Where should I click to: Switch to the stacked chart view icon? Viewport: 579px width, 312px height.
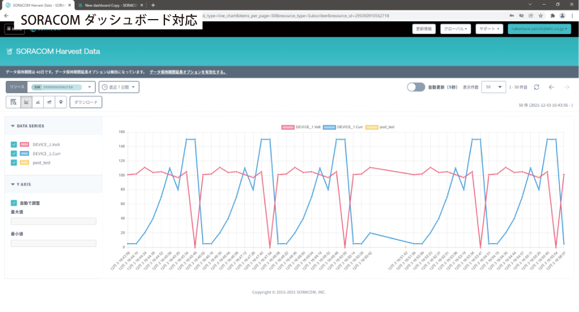49,102
